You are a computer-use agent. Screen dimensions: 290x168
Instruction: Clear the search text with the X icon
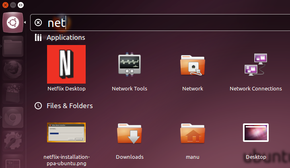[38, 23]
